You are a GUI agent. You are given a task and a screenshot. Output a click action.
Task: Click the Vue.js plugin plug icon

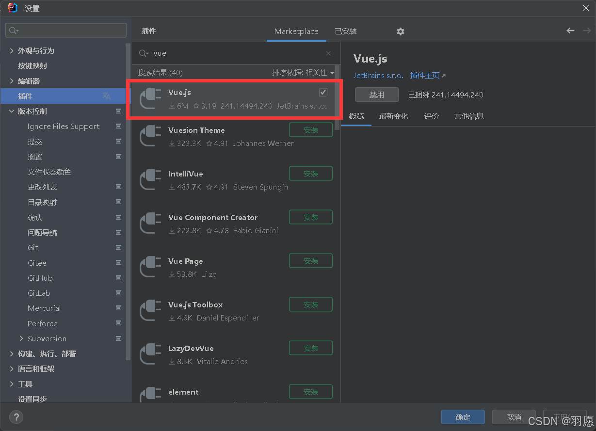[x=150, y=98]
